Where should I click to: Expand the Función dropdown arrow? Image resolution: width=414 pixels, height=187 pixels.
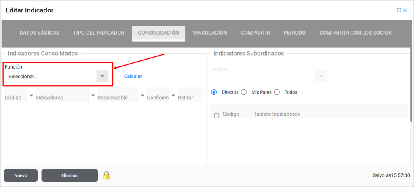[102, 76]
